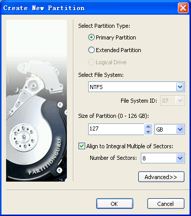Decrease partition size with down arrow
Image resolution: width=191 pixels, height=216 pixels.
click(148, 132)
